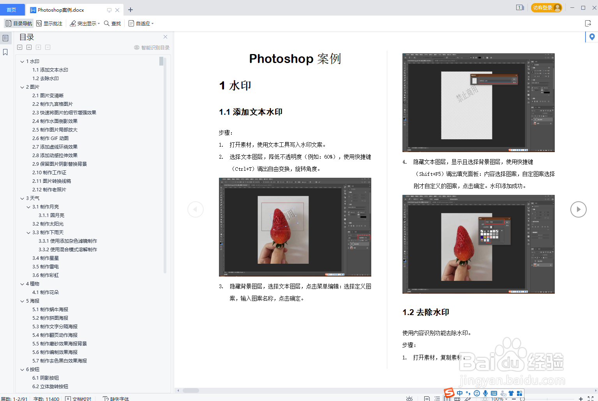
Task: Toggle 显示批注 show comments
Action: click(49, 23)
